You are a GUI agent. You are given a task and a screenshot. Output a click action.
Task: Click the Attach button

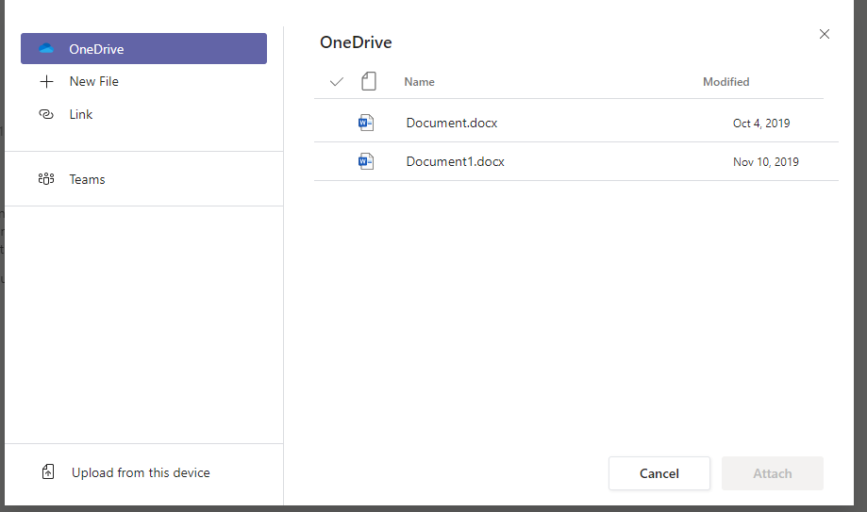tap(773, 473)
